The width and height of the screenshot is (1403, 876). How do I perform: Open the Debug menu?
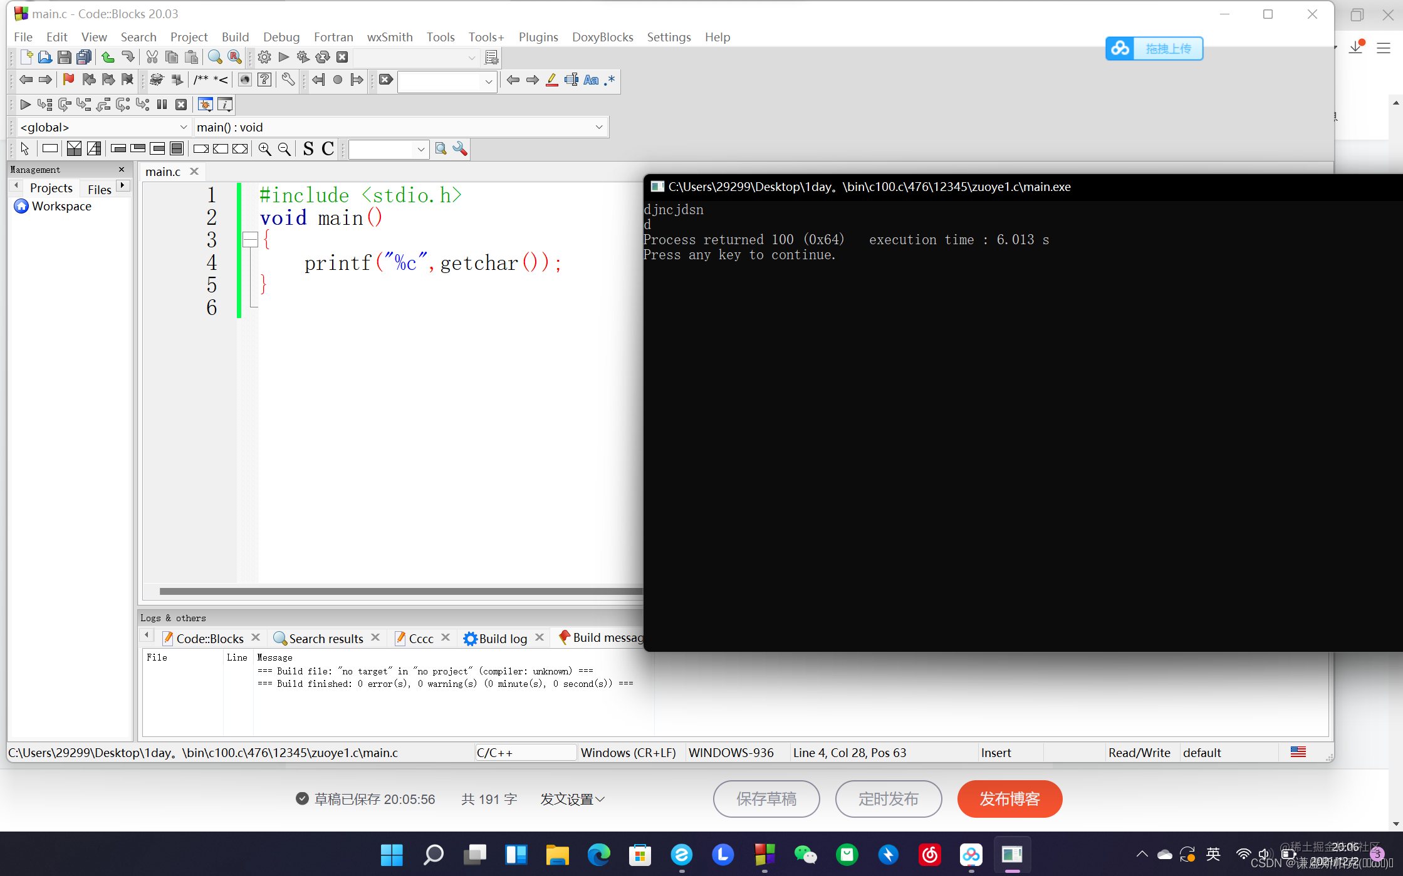(x=281, y=37)
